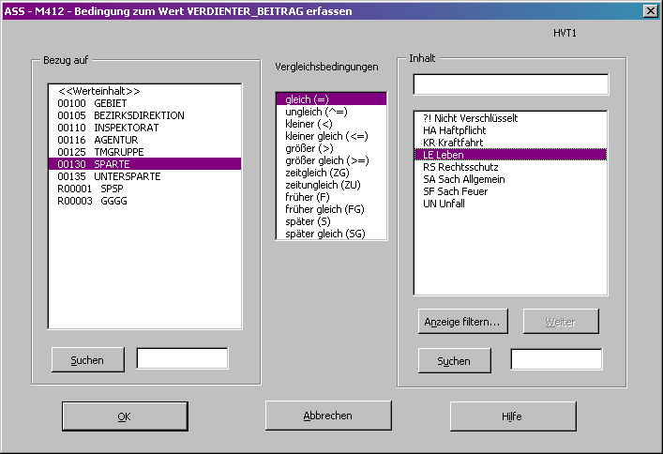Viewport: 663px width, 454px height.
Task: Choose HA Haftpflicht in Inhalt list
Action: click(456, 130)
